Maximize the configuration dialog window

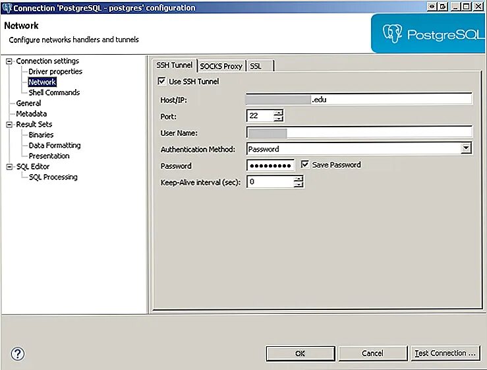point(466,6)
